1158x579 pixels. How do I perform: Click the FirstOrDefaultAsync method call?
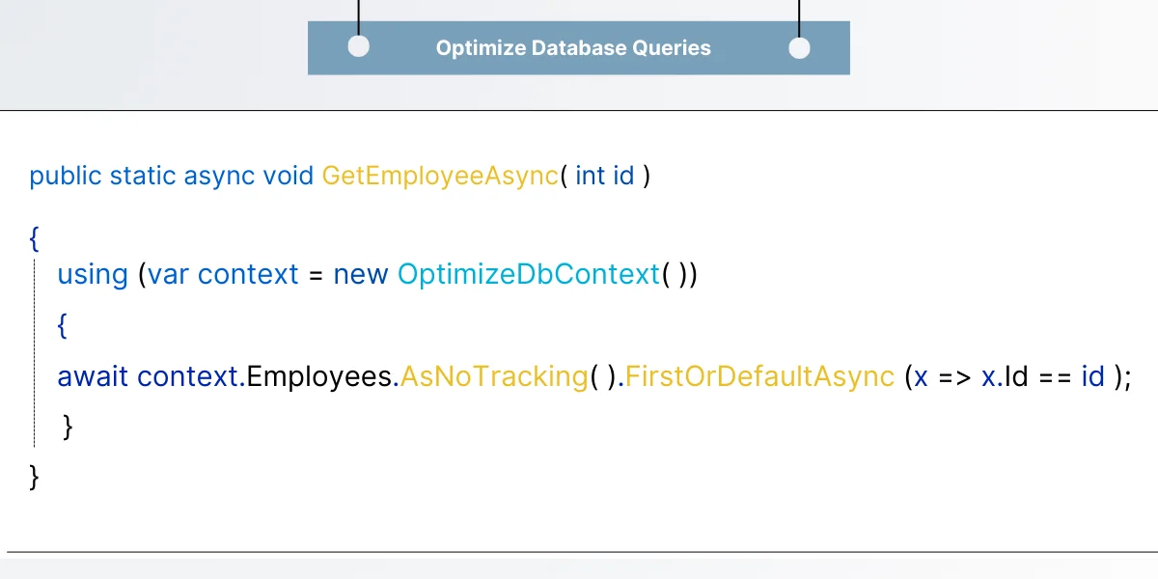[760, 376]
